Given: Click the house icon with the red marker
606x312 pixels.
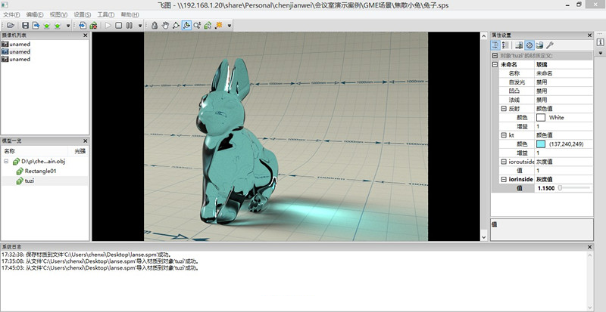Looking at the screenshot, I should click(93, 26).
